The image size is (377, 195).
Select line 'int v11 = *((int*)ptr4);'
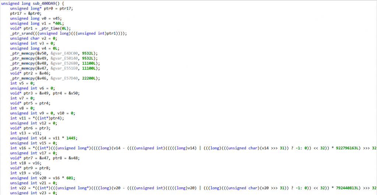coord(37,118)
